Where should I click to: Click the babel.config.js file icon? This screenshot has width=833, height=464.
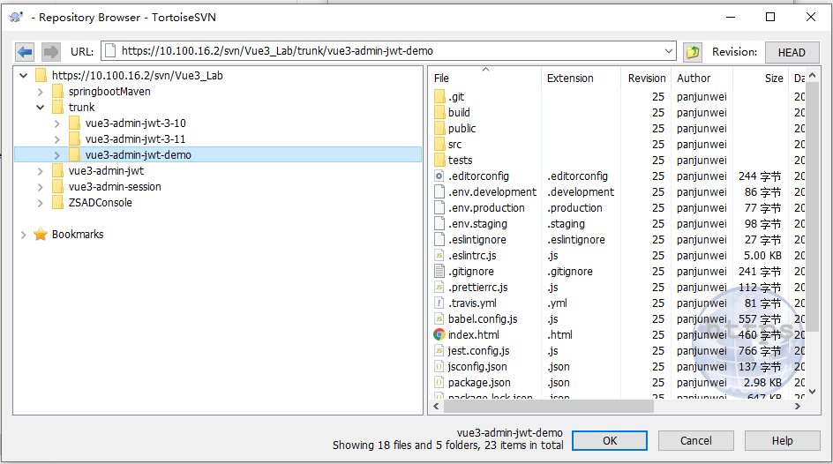pyautogui.click(x=439, y=319)
